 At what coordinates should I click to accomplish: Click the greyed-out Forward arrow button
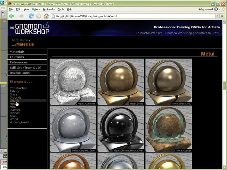[21, 16]
